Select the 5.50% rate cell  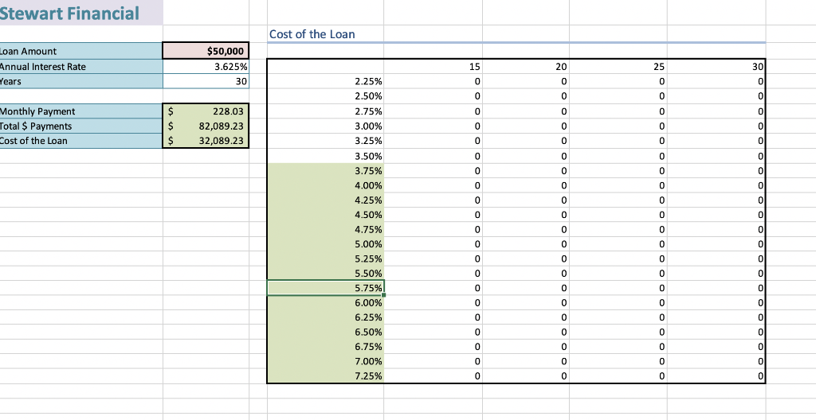coord(326,273)
